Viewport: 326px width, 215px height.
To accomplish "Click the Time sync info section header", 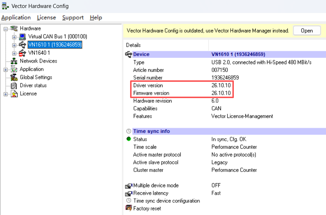I will point(229,131).
